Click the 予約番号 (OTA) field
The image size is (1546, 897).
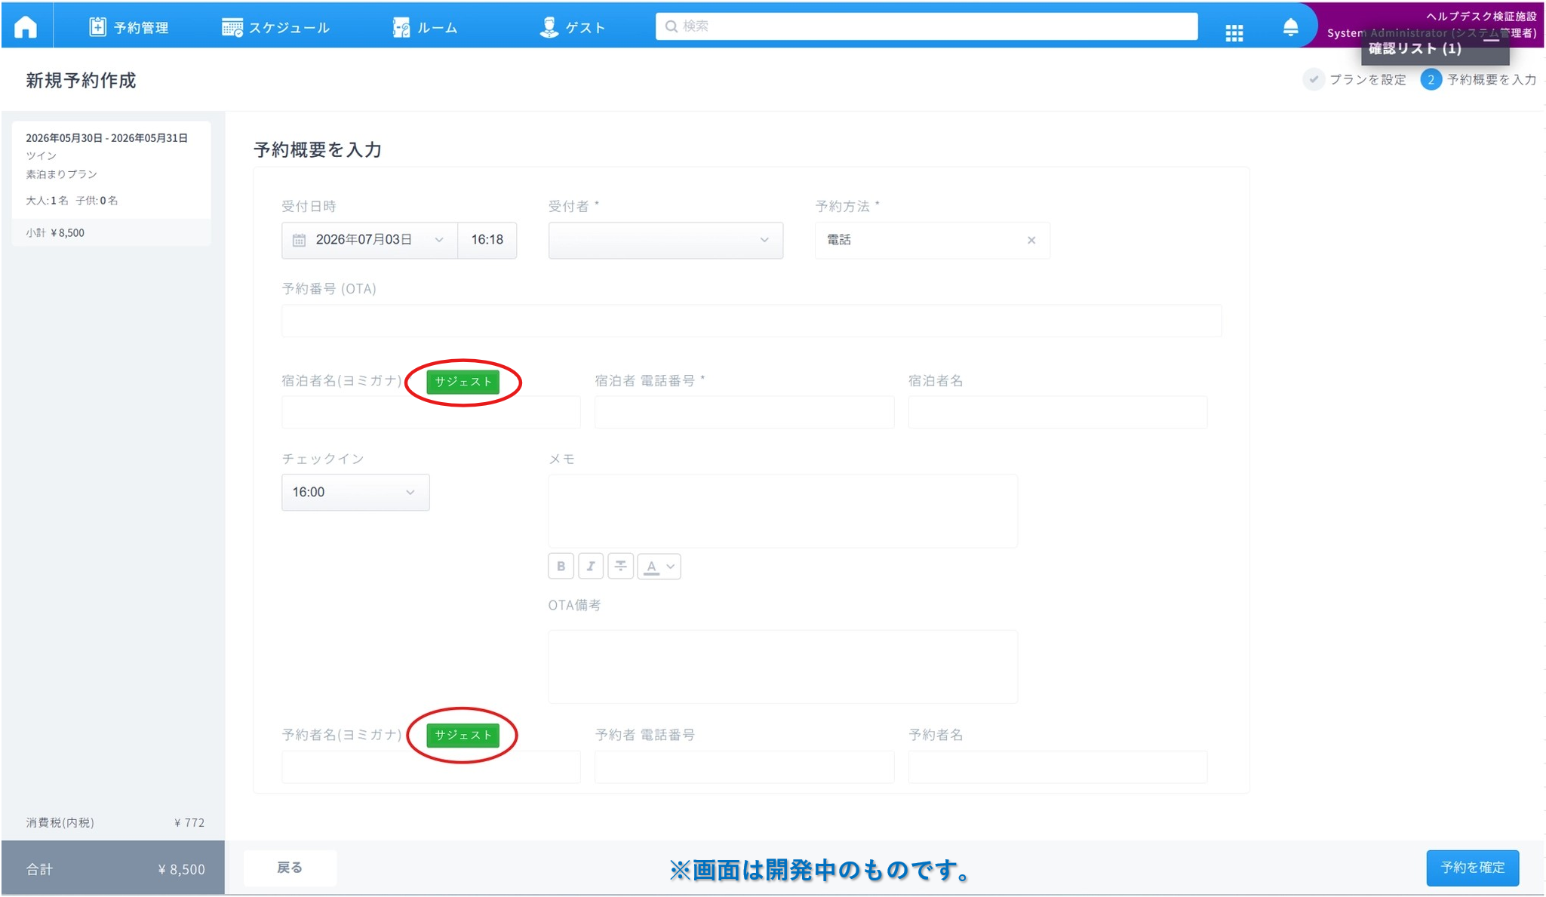[751, 321]
